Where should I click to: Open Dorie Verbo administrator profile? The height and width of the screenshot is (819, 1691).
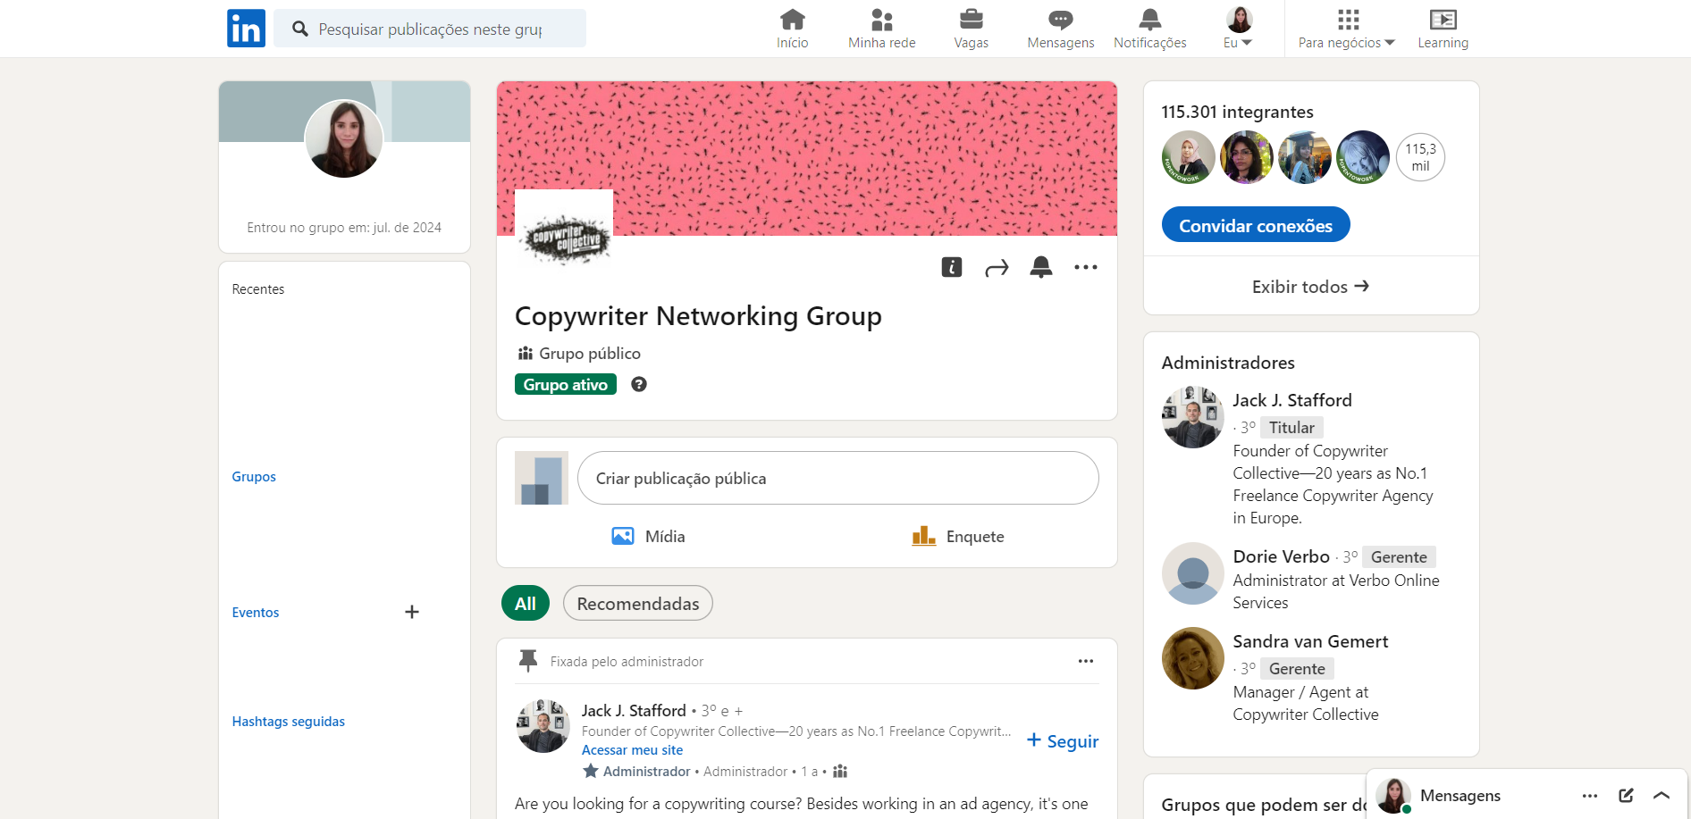click(x=1282, y=556)
